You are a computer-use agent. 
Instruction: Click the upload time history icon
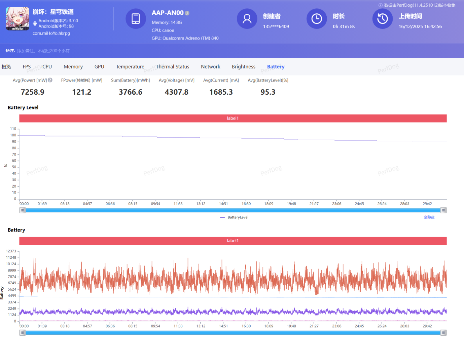coord(382,19)
